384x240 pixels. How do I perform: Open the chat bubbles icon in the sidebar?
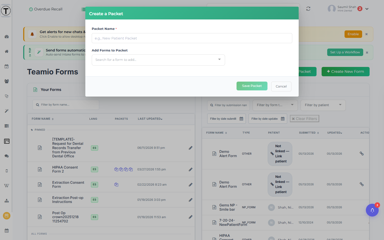pyautogui.click(x=7, y=156)
